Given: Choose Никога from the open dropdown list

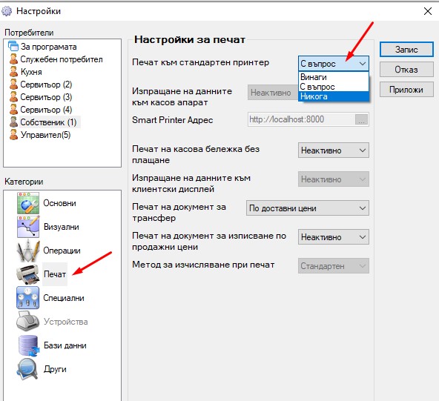Looking at the screenshot, I should tap(334, 96).
